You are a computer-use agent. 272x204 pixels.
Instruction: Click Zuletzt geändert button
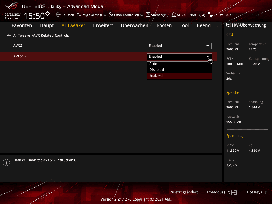click(184, 192)
